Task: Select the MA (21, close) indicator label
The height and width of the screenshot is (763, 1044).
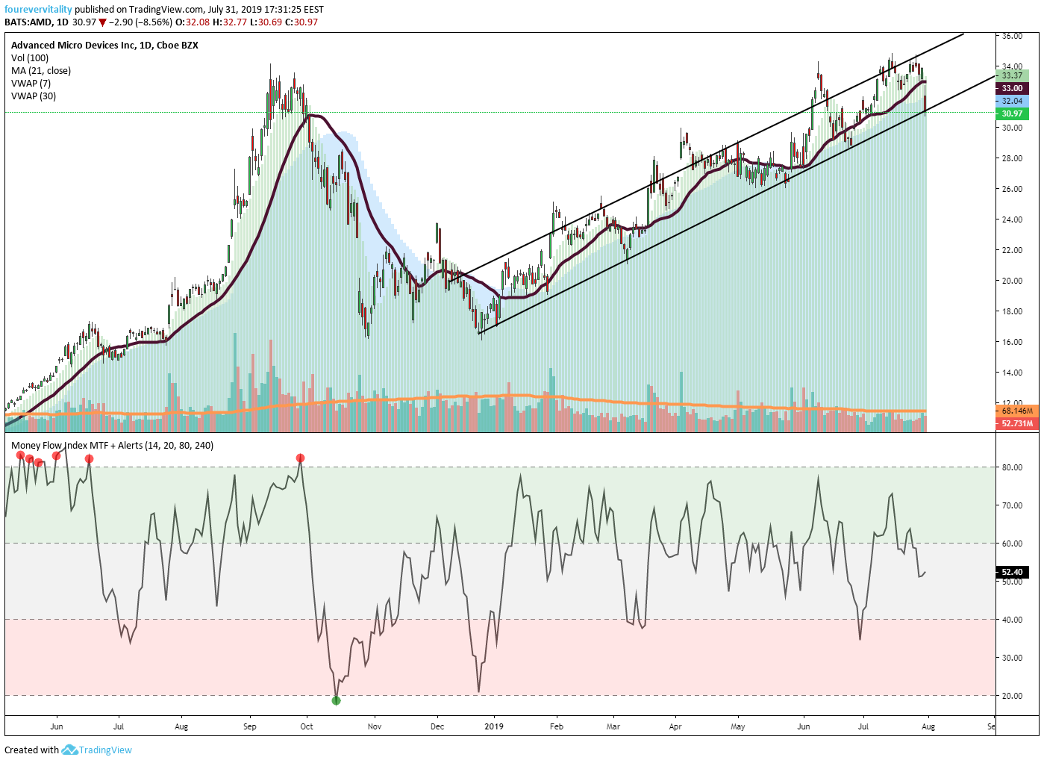Action: coord(41,71)
